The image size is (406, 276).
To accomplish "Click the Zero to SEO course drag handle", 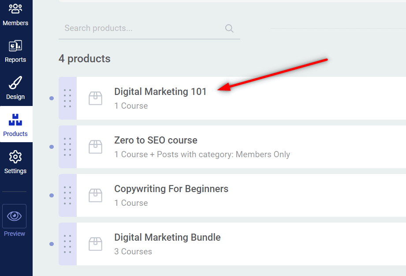I will click(67, 147).
